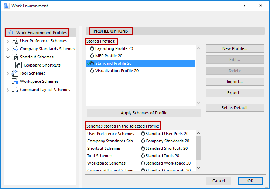Click the Keyboard Shortcuts arrow icon
This screenshot has height=189, width=270.
[18, 65]
